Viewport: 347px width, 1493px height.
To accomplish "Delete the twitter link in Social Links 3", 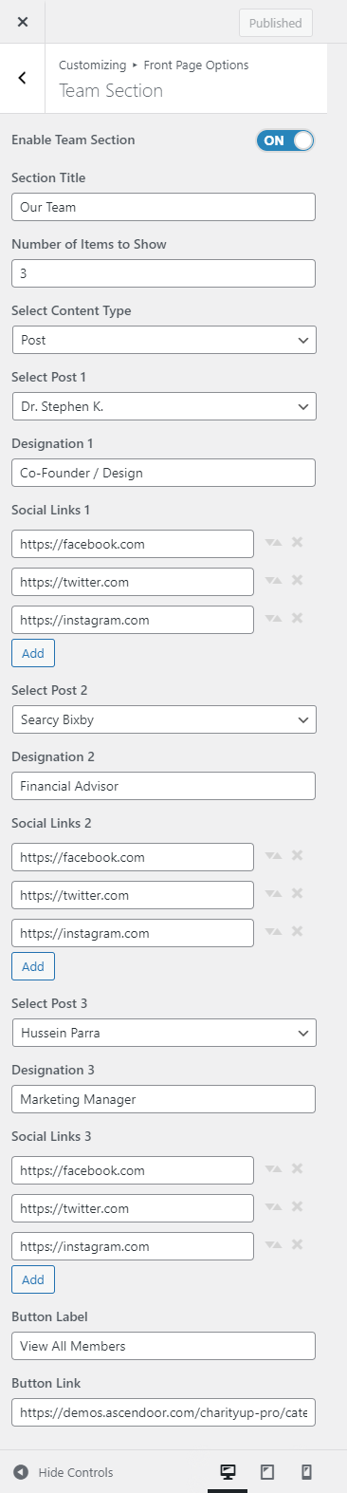I will click(x=297, y=1206).
